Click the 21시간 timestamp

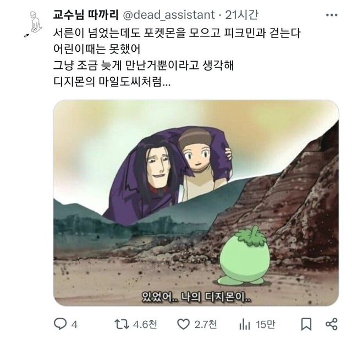(x=241, y=15)
